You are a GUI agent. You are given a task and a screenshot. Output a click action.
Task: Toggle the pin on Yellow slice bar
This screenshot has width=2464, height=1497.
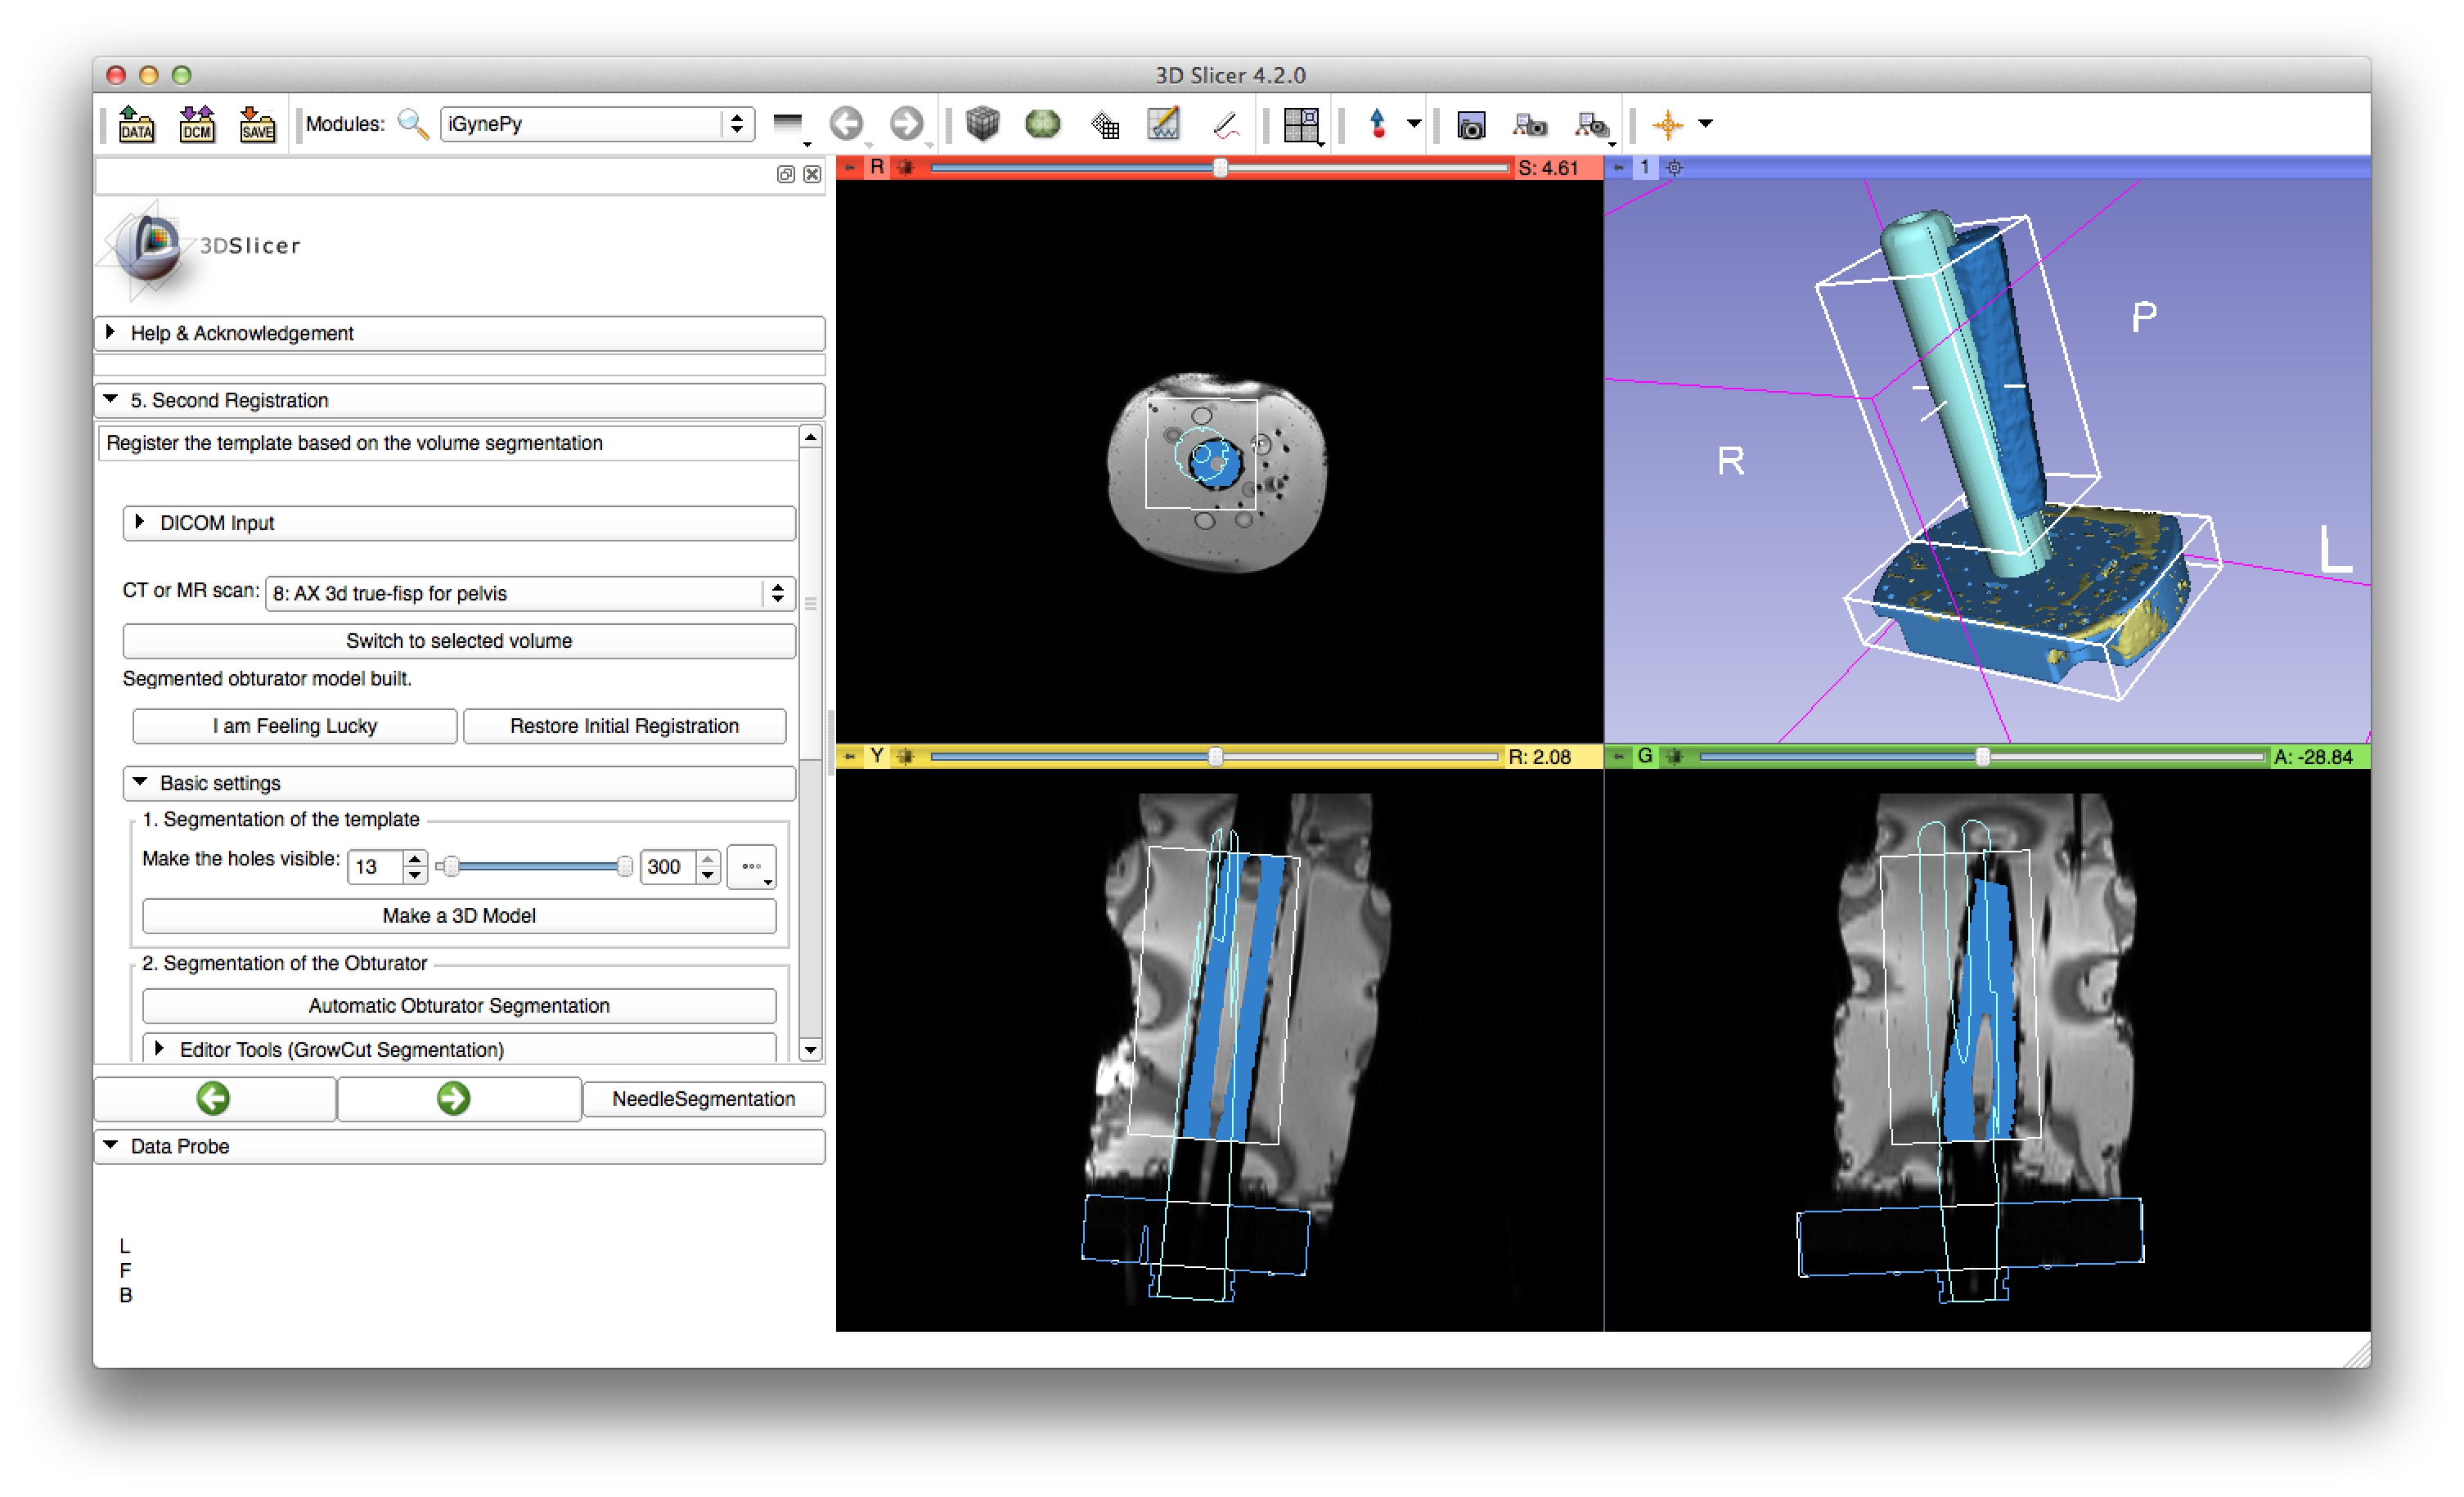click(x=849, y=757)
